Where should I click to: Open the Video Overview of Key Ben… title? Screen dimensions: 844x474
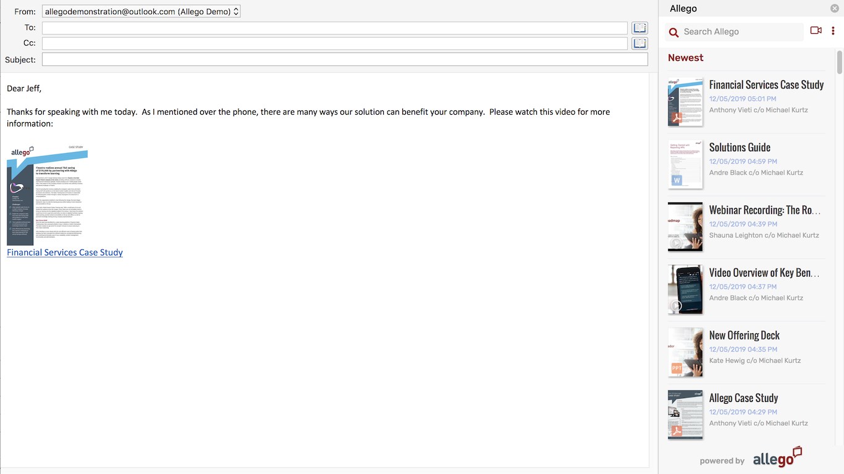(x=765, y=273)
